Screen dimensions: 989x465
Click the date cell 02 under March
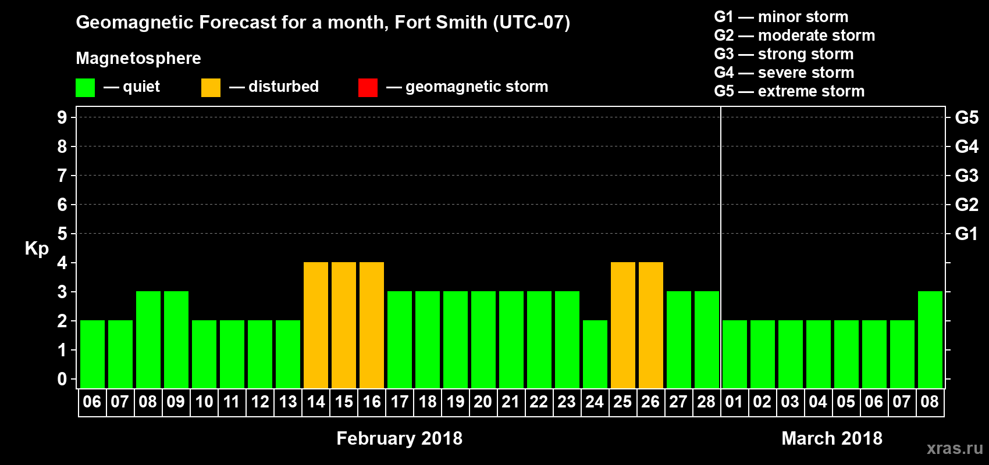763,402
